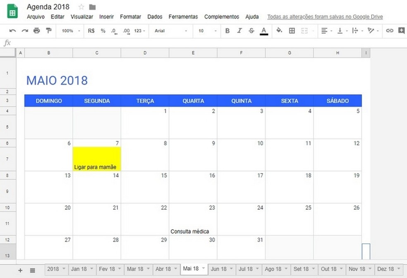Viewport: 407px width, 278px height.
Task: Open the Formatar menu
Action: (130, 17)
